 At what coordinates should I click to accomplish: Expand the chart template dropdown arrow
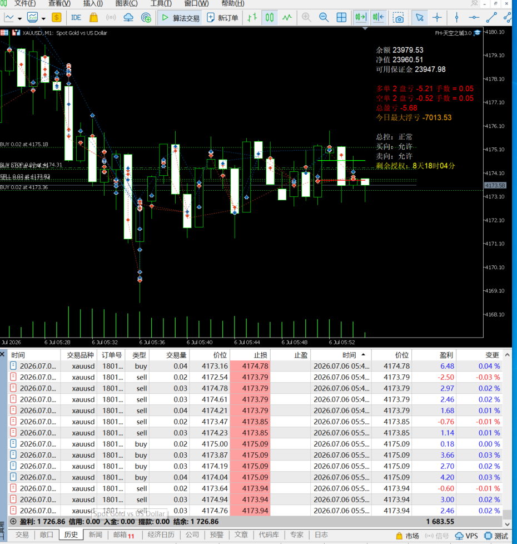click(x=43, y=18)
